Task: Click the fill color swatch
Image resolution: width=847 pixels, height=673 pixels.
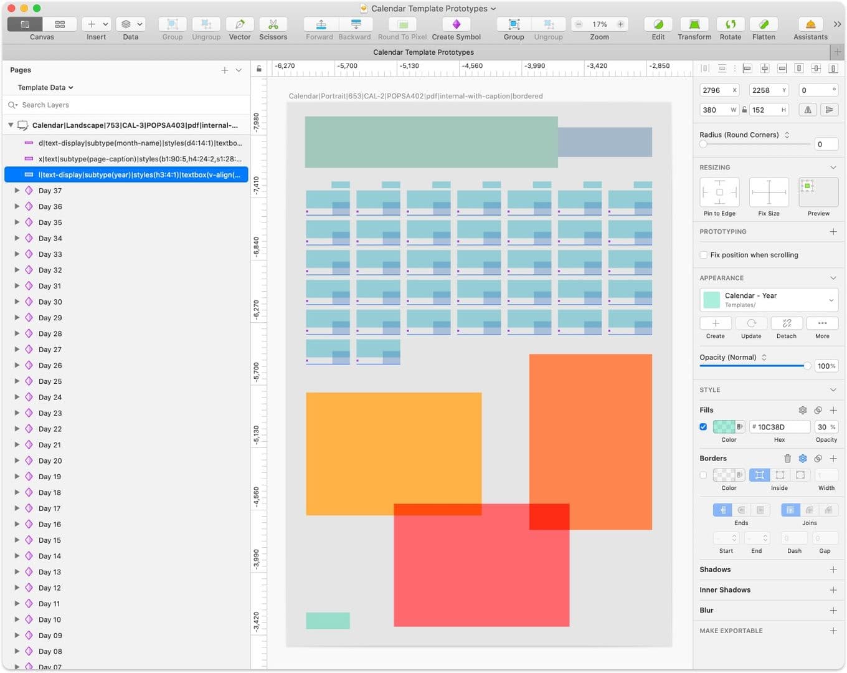Action: 724,427
